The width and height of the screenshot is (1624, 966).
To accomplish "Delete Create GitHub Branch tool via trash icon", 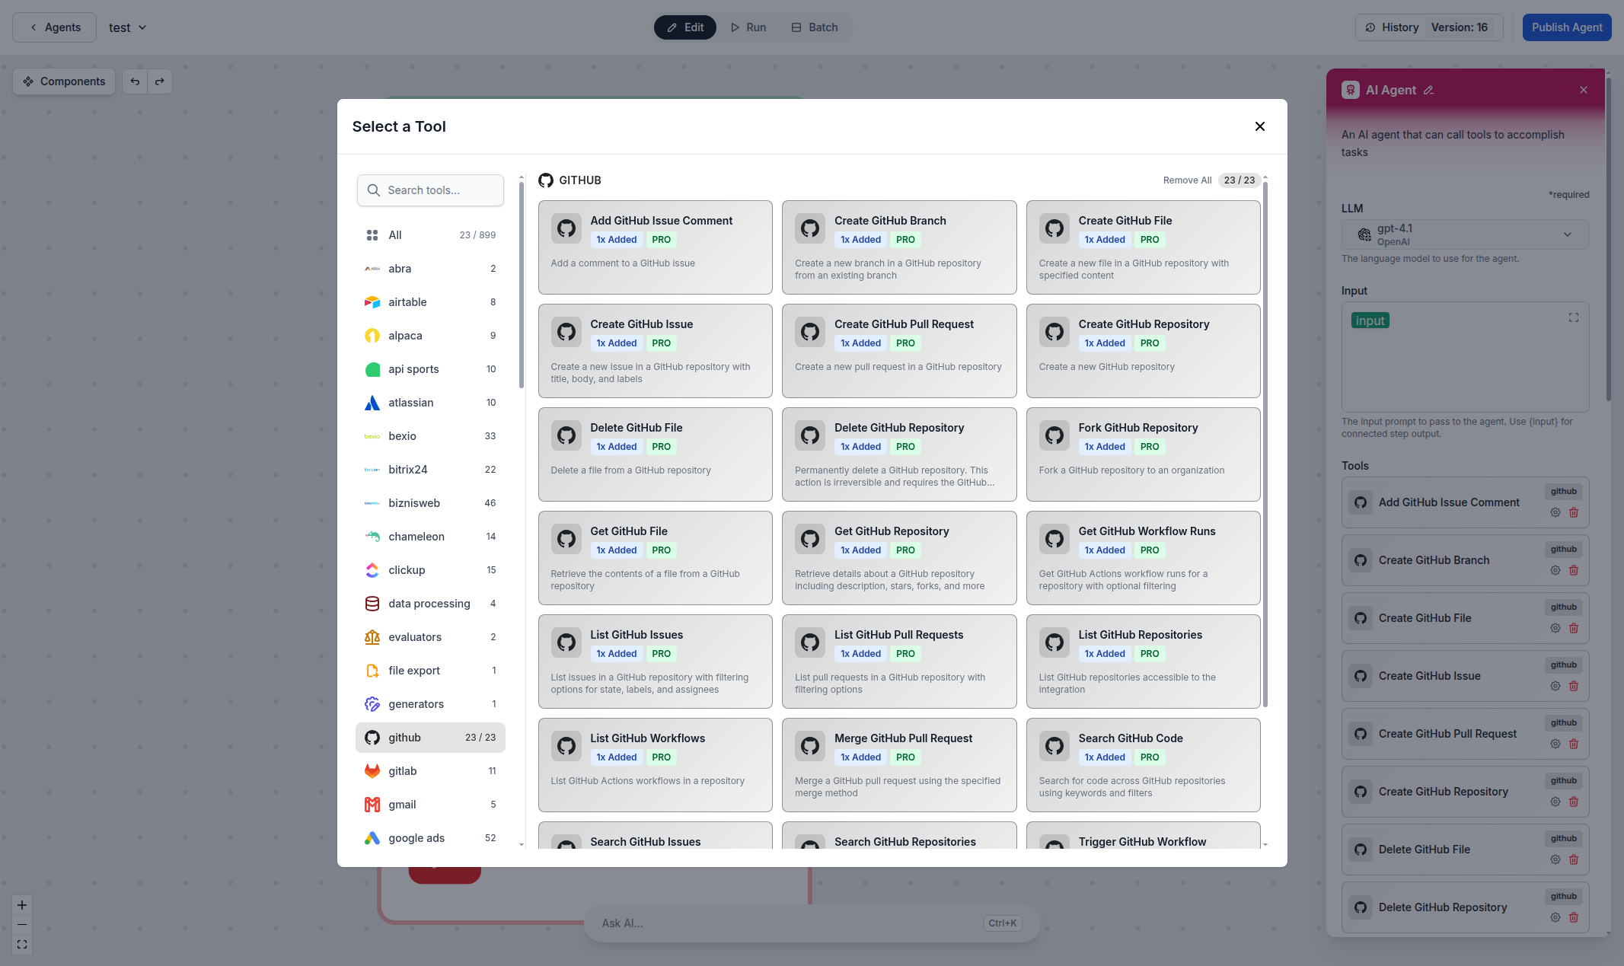I will 1574,570.
